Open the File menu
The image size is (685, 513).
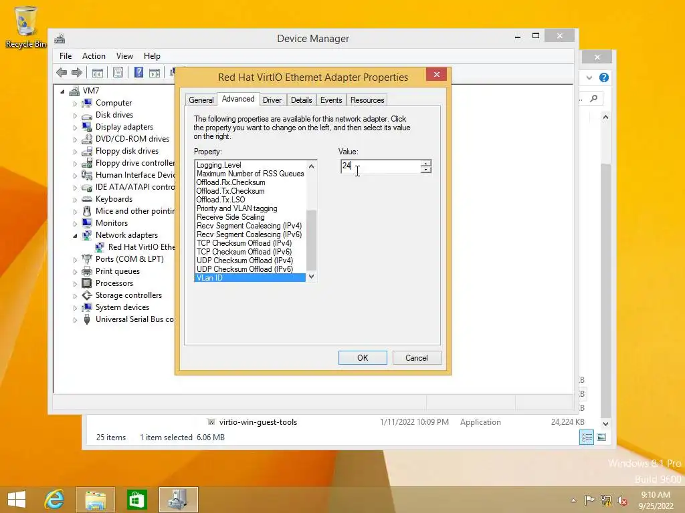[x=66, y=56]
